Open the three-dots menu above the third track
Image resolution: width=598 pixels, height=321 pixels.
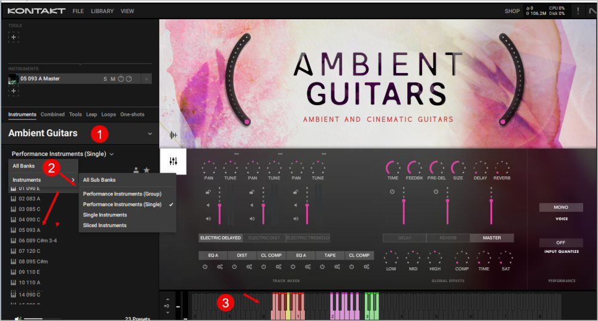click(x=324, y=154)
